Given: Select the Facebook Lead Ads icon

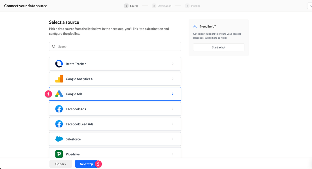Looking at the screenshot, I should pyautogui.click(x=59, y=124).
